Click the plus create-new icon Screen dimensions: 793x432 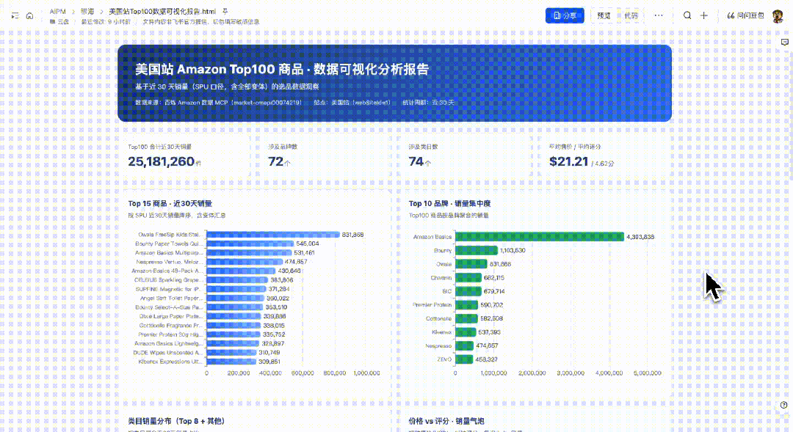tap(703, 15)
